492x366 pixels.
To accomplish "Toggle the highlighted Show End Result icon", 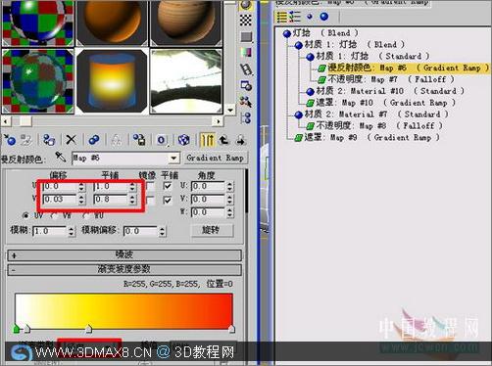I will coord(207,140).
